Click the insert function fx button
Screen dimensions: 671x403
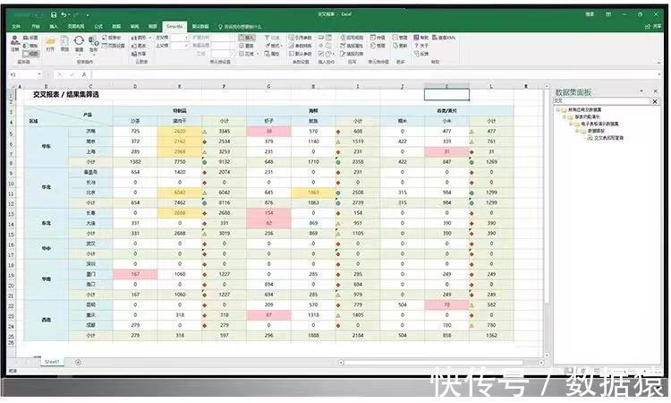click(x=84, y=74)
